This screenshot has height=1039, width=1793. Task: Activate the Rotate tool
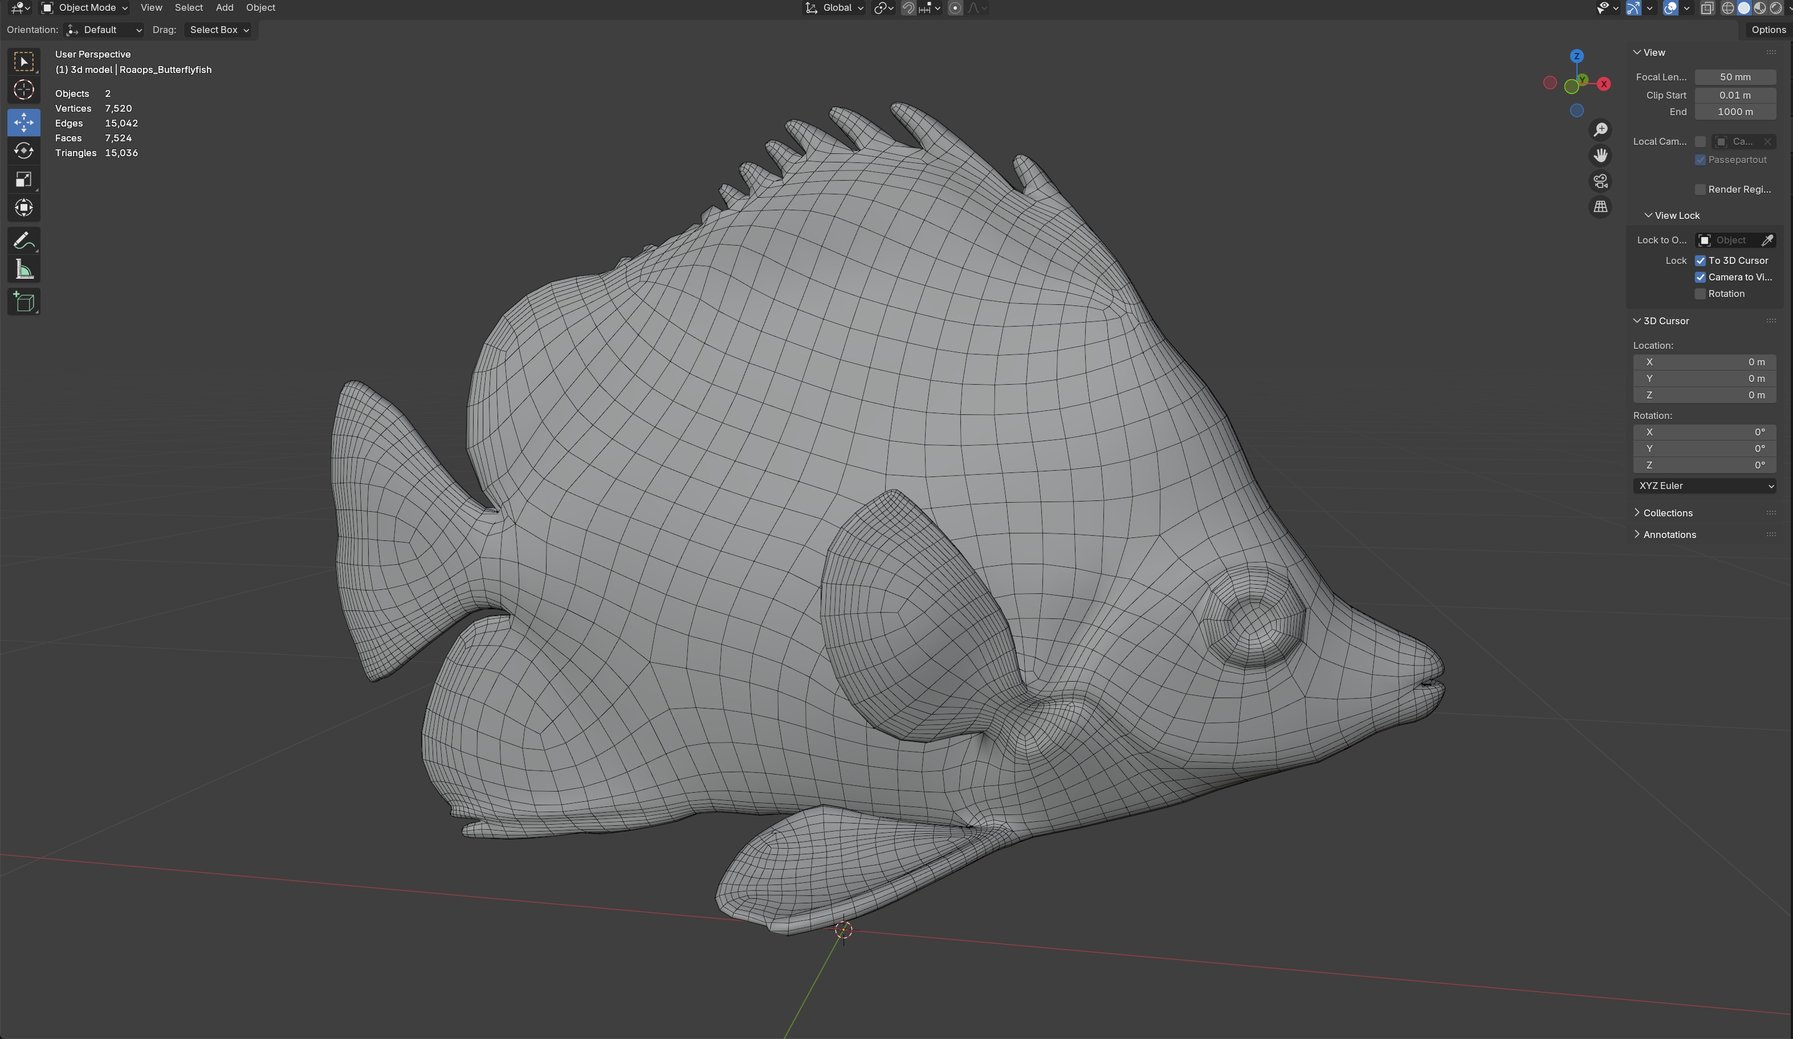tap(23, 151)
